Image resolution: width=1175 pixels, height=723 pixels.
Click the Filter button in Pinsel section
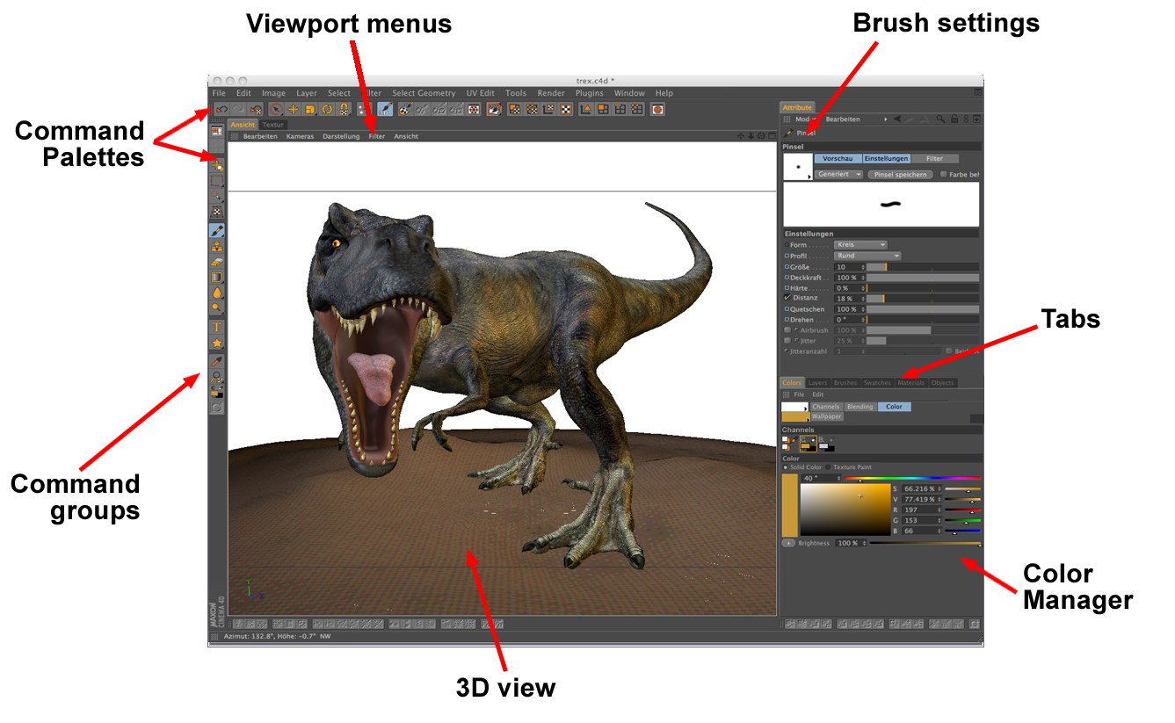[935, 158]
